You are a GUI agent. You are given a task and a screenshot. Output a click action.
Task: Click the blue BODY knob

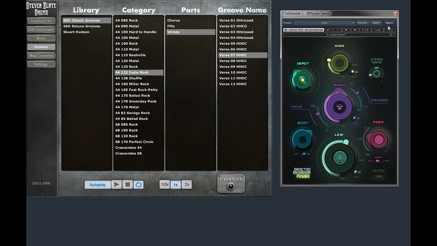(302, 139)
